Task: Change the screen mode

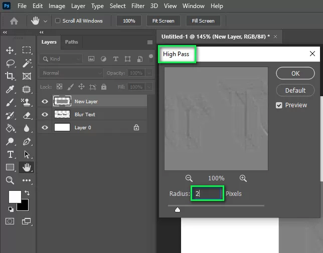Action: click(26, 221)
